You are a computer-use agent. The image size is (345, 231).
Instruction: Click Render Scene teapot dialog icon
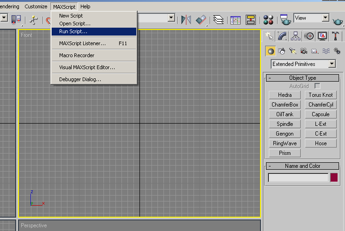[285, 20]
